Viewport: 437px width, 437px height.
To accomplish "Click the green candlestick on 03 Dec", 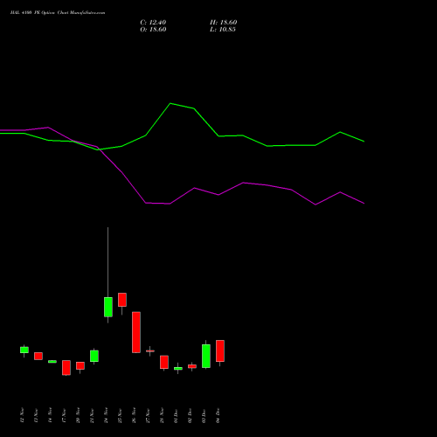I will tap(206, 356).
